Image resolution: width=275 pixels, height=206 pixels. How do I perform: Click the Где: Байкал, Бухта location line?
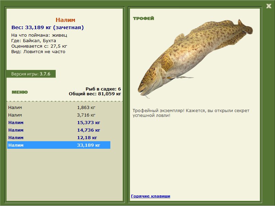[x=34, y=41]
